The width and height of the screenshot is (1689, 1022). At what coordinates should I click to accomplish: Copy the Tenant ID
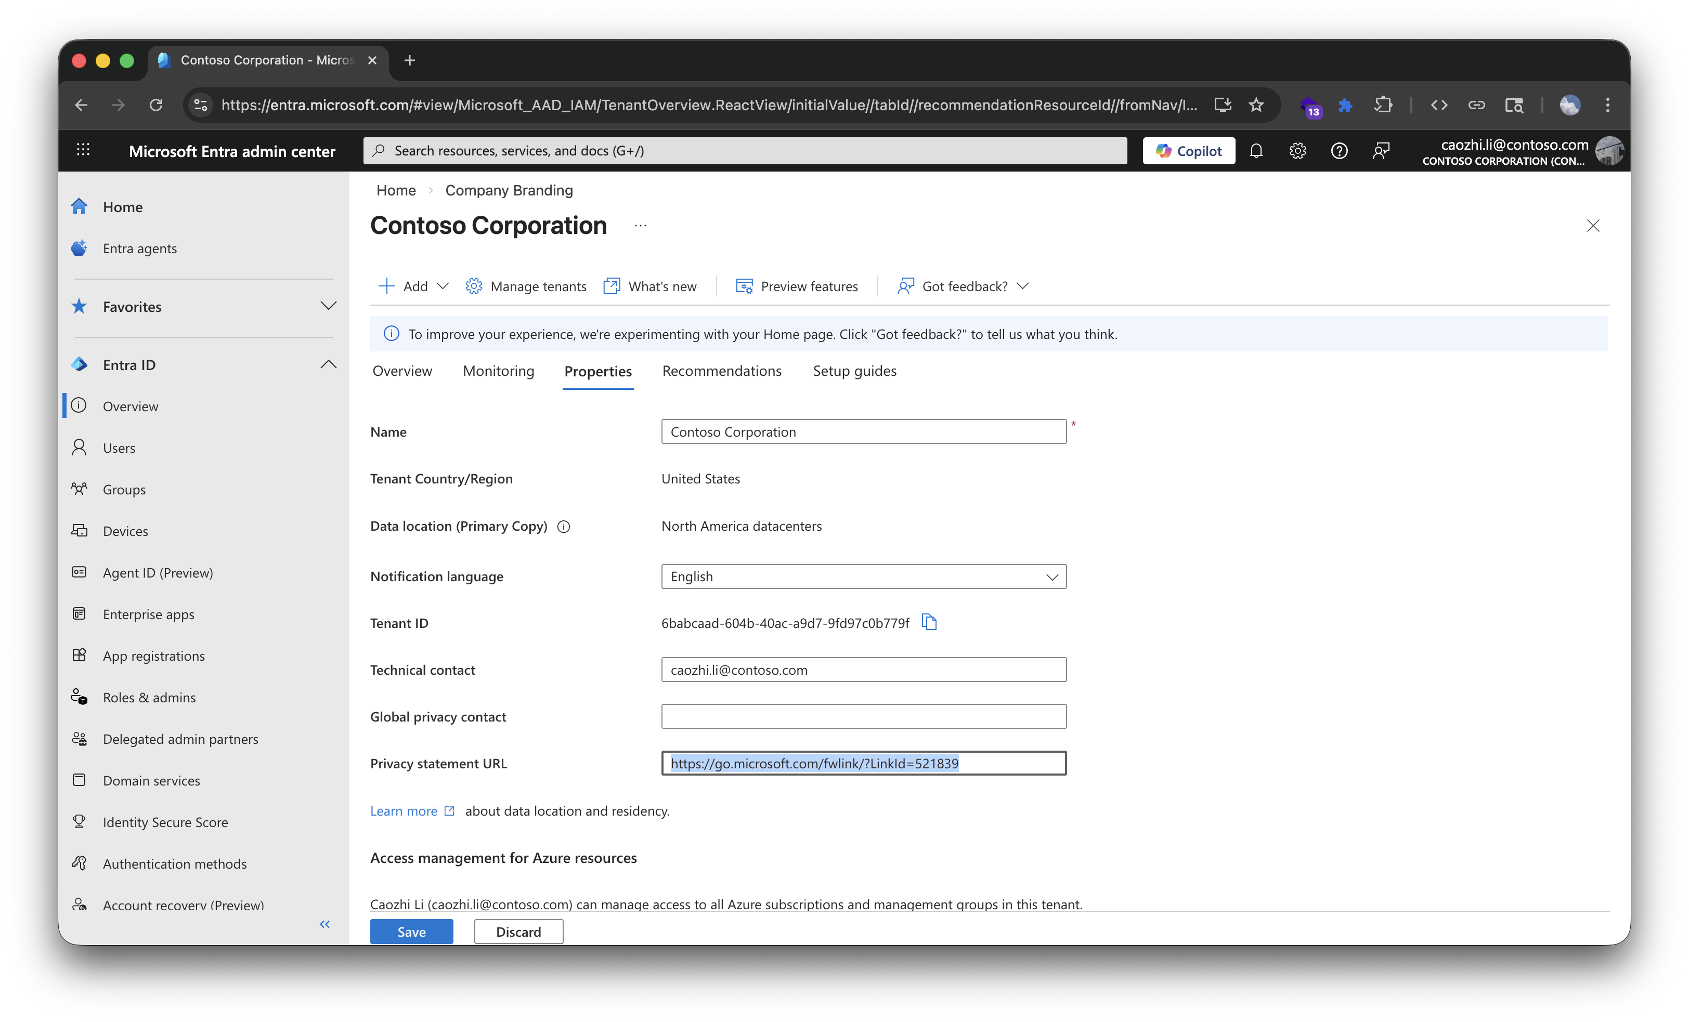pos(930,622)
